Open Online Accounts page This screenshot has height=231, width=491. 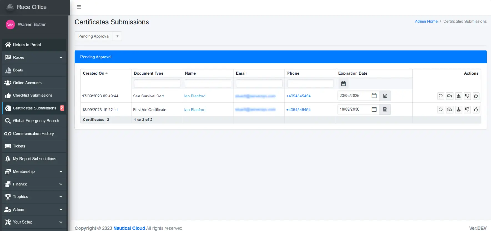(x=34, y=83)
